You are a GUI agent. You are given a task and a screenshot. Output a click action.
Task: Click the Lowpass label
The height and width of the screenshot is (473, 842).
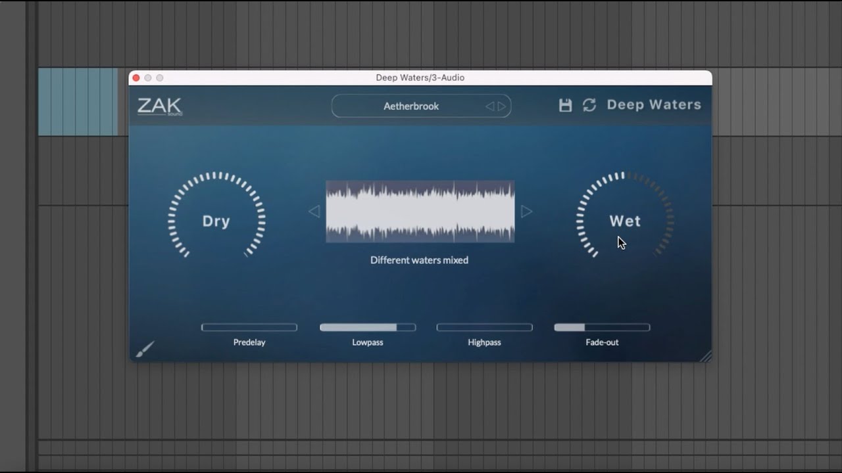point(368,342)
